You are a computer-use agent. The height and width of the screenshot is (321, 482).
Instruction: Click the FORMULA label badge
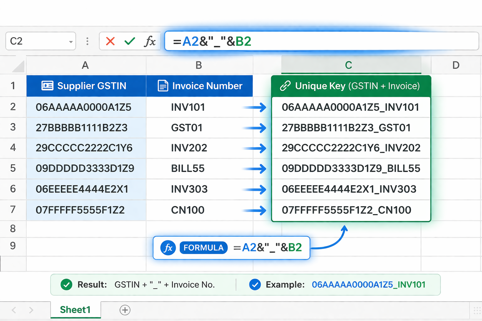[203, 248]
